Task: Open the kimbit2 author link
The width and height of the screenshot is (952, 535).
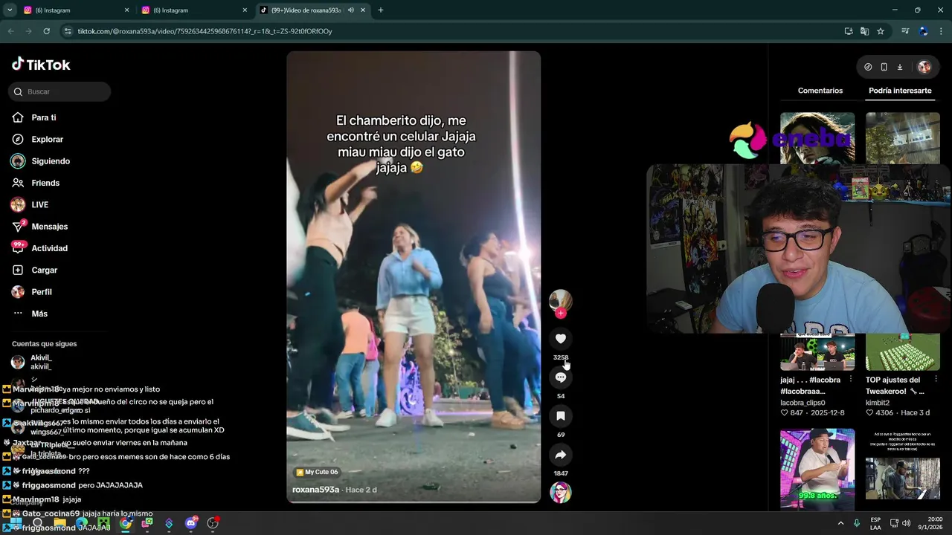Action: 878,403
